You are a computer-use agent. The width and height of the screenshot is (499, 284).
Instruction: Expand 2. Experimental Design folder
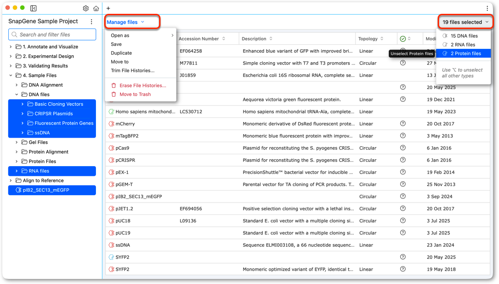tap(11, 56)
